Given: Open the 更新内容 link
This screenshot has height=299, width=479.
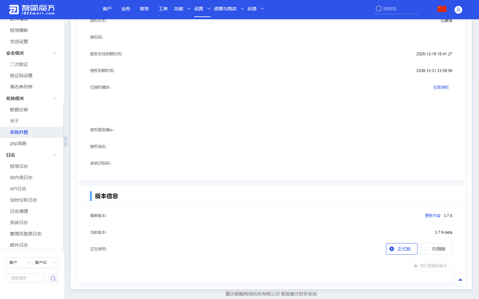Looking at the screenshot, I should pyautogui.click(x=433, y=215).
